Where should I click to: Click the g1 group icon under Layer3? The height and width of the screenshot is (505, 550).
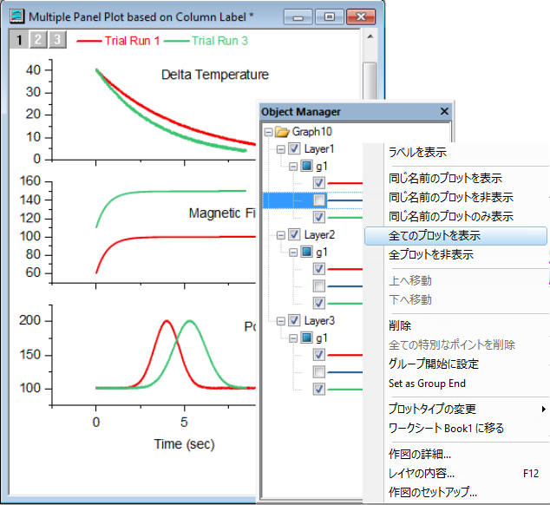tap(307, 338)
